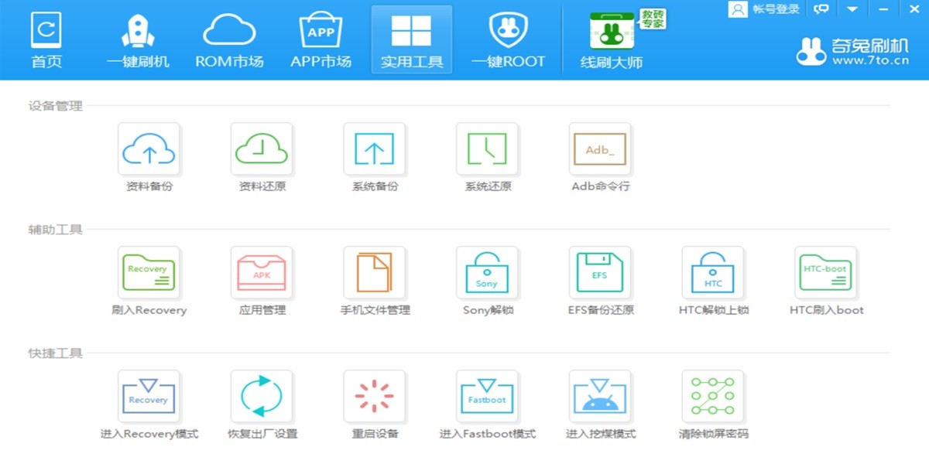929x464 pixels.
Task: 启动系统备份工具
Action: pyautogui.click(x=375, y=148)
